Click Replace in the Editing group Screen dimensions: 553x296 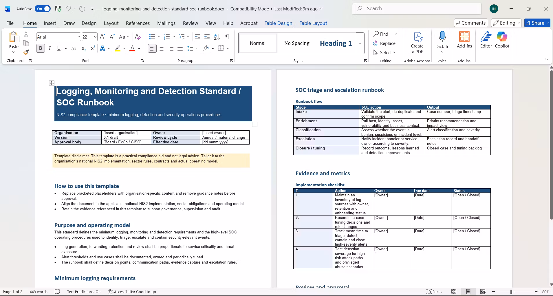tap(384, 43)
